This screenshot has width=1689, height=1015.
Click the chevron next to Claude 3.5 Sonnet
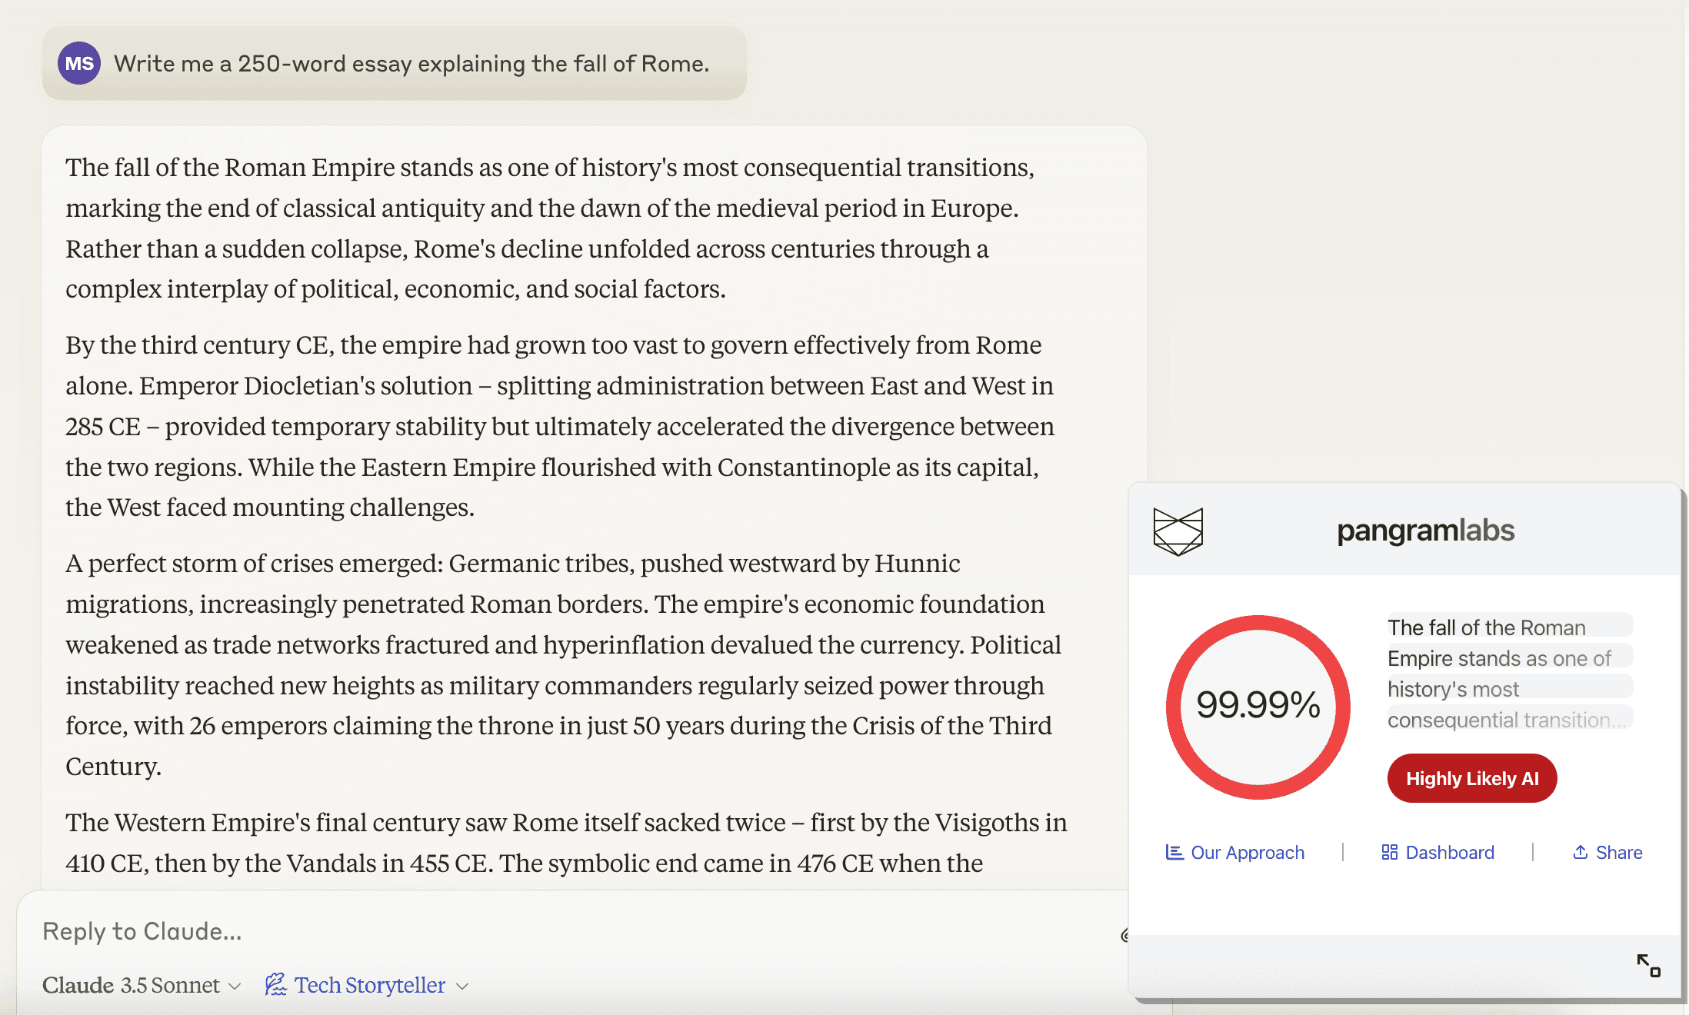click(235, 986)
